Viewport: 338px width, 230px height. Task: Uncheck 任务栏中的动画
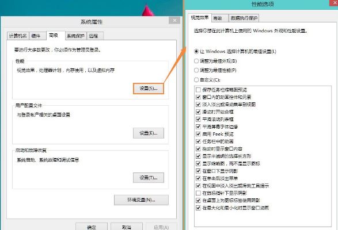point(198,141)
